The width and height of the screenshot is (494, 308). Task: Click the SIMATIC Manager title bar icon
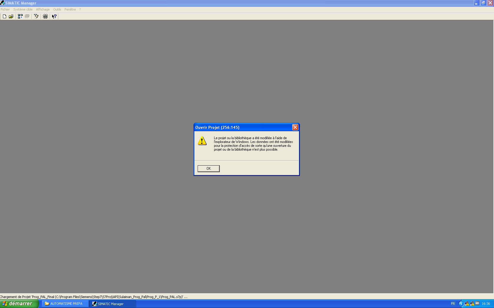[2, 3]
